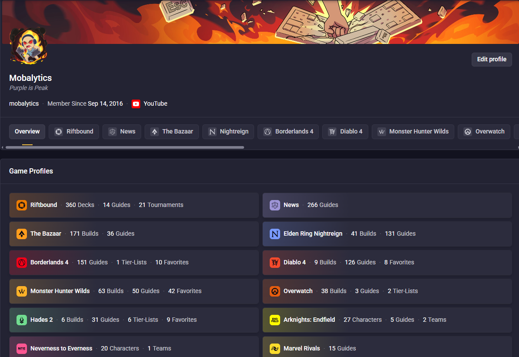The height and width of the screenshot is (357, 519).
Task: Open Riftbound 360 Decks
Action: coord(80,205)
